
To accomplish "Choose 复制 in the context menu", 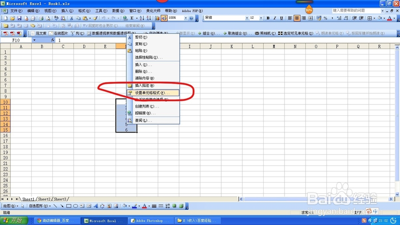I will (x=153, y=44).
